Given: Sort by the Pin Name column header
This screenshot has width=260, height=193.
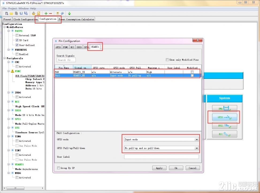Looking at the screenshot, I should 64,67.
